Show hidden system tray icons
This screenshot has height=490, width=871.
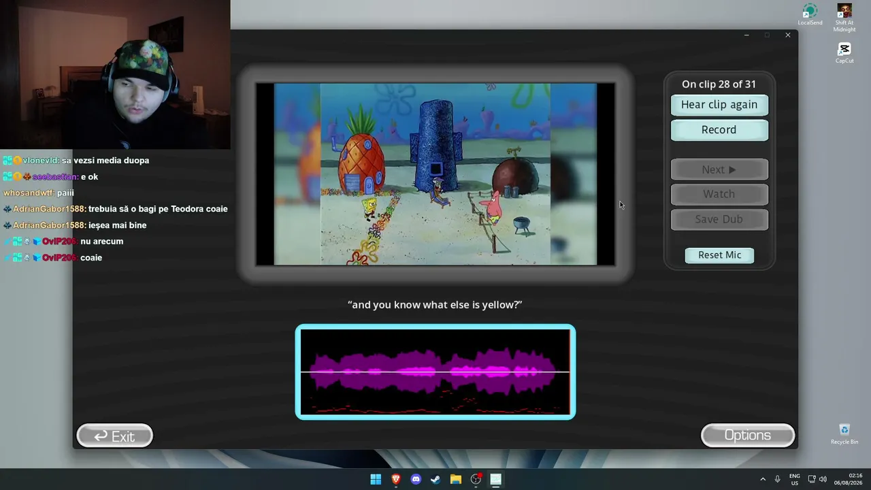(763, 479)
